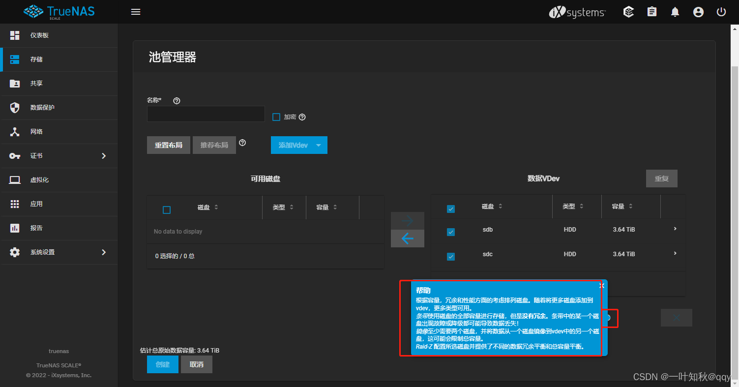This screenshot has width=739, height=387.
Task: Expand the sdb row details arrow
Action: [x=675, y=229]
